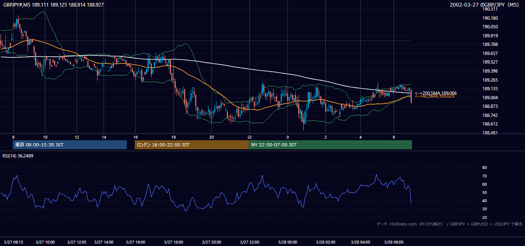Click price axis label 189.135

490,89
